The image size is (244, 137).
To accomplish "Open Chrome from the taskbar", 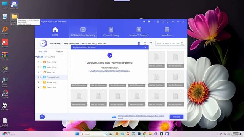I will 145,134.
